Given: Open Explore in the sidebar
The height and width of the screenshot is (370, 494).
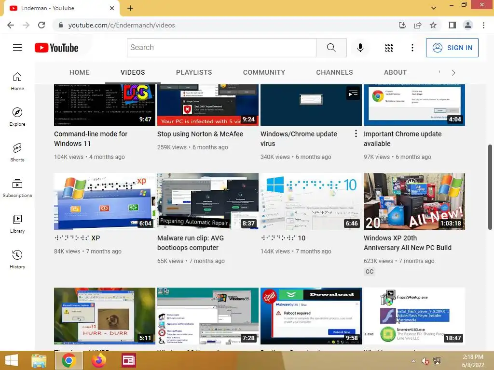Looking at the screenshot, I should (17, 117).
